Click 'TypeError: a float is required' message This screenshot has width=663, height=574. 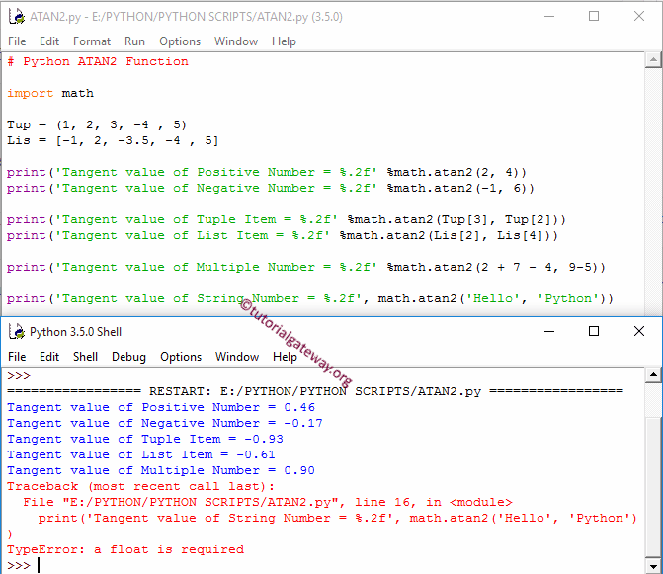click(x=125, y=550)
